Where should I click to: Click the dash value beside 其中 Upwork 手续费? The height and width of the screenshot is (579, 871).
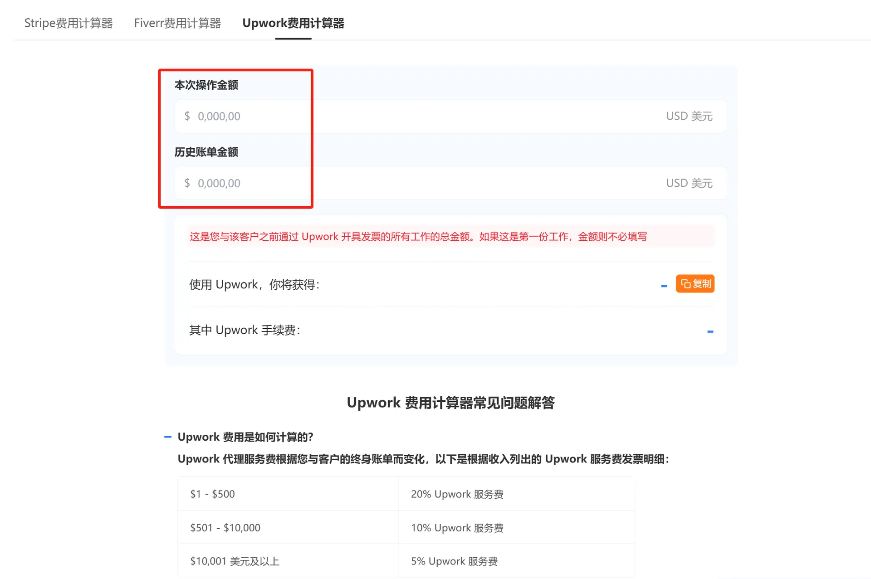click(710, 331)
